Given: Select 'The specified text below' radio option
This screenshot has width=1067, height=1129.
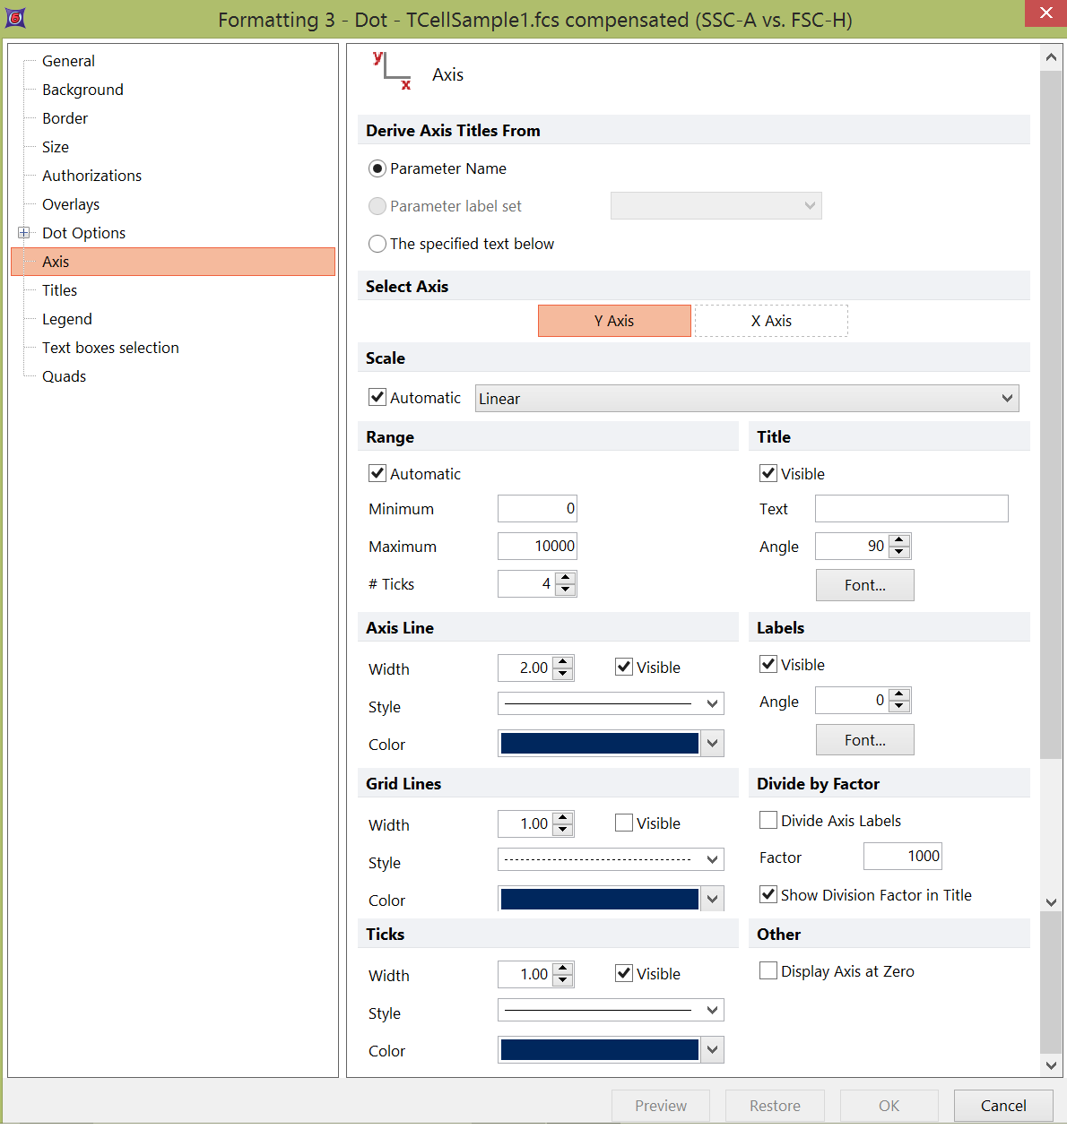Looking at the screenshot, I should coord(377,244).
